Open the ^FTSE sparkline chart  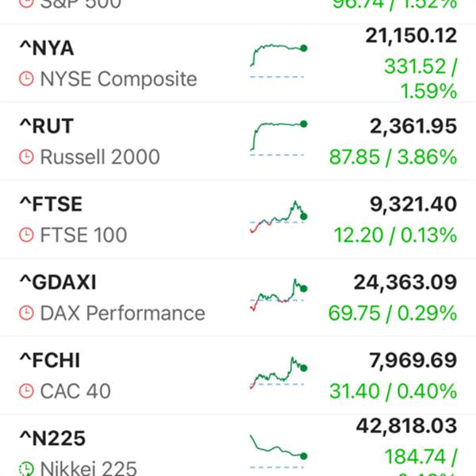[x=278, y=217]
